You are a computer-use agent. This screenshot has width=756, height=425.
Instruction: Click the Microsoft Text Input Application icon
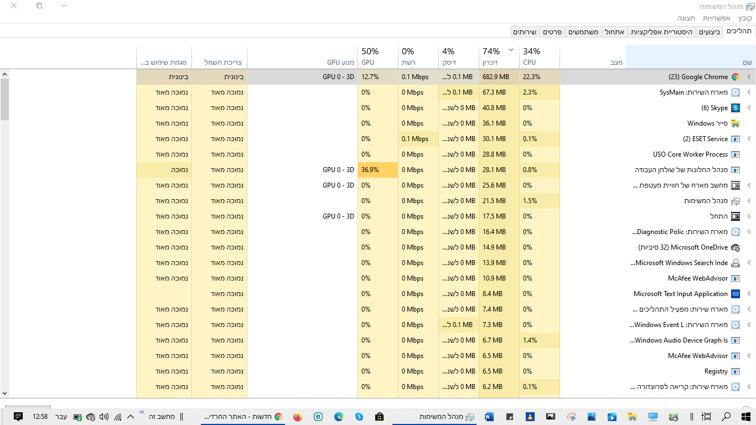tap(736, 294)
